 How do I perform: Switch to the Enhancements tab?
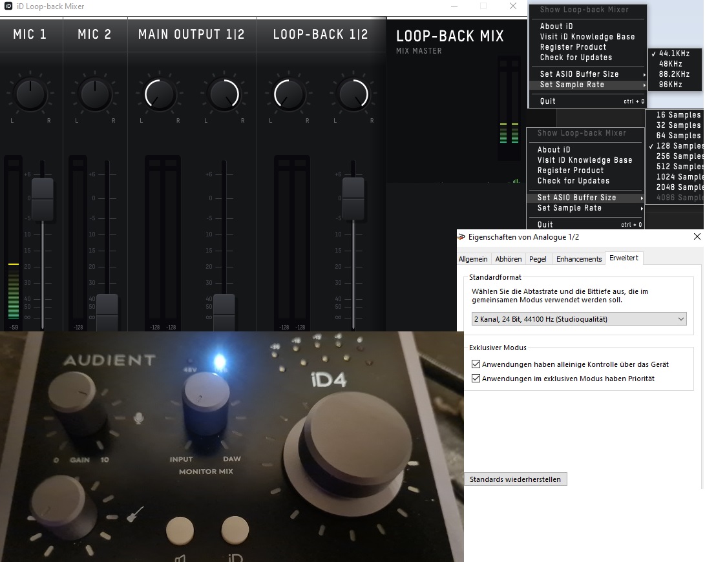[x=578, y=259]
